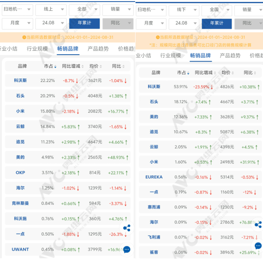The width and height of the screenshot is (263, 259).
Task: Open UWANT brand link
Action: pyautogui.click(x=20, y=249)
